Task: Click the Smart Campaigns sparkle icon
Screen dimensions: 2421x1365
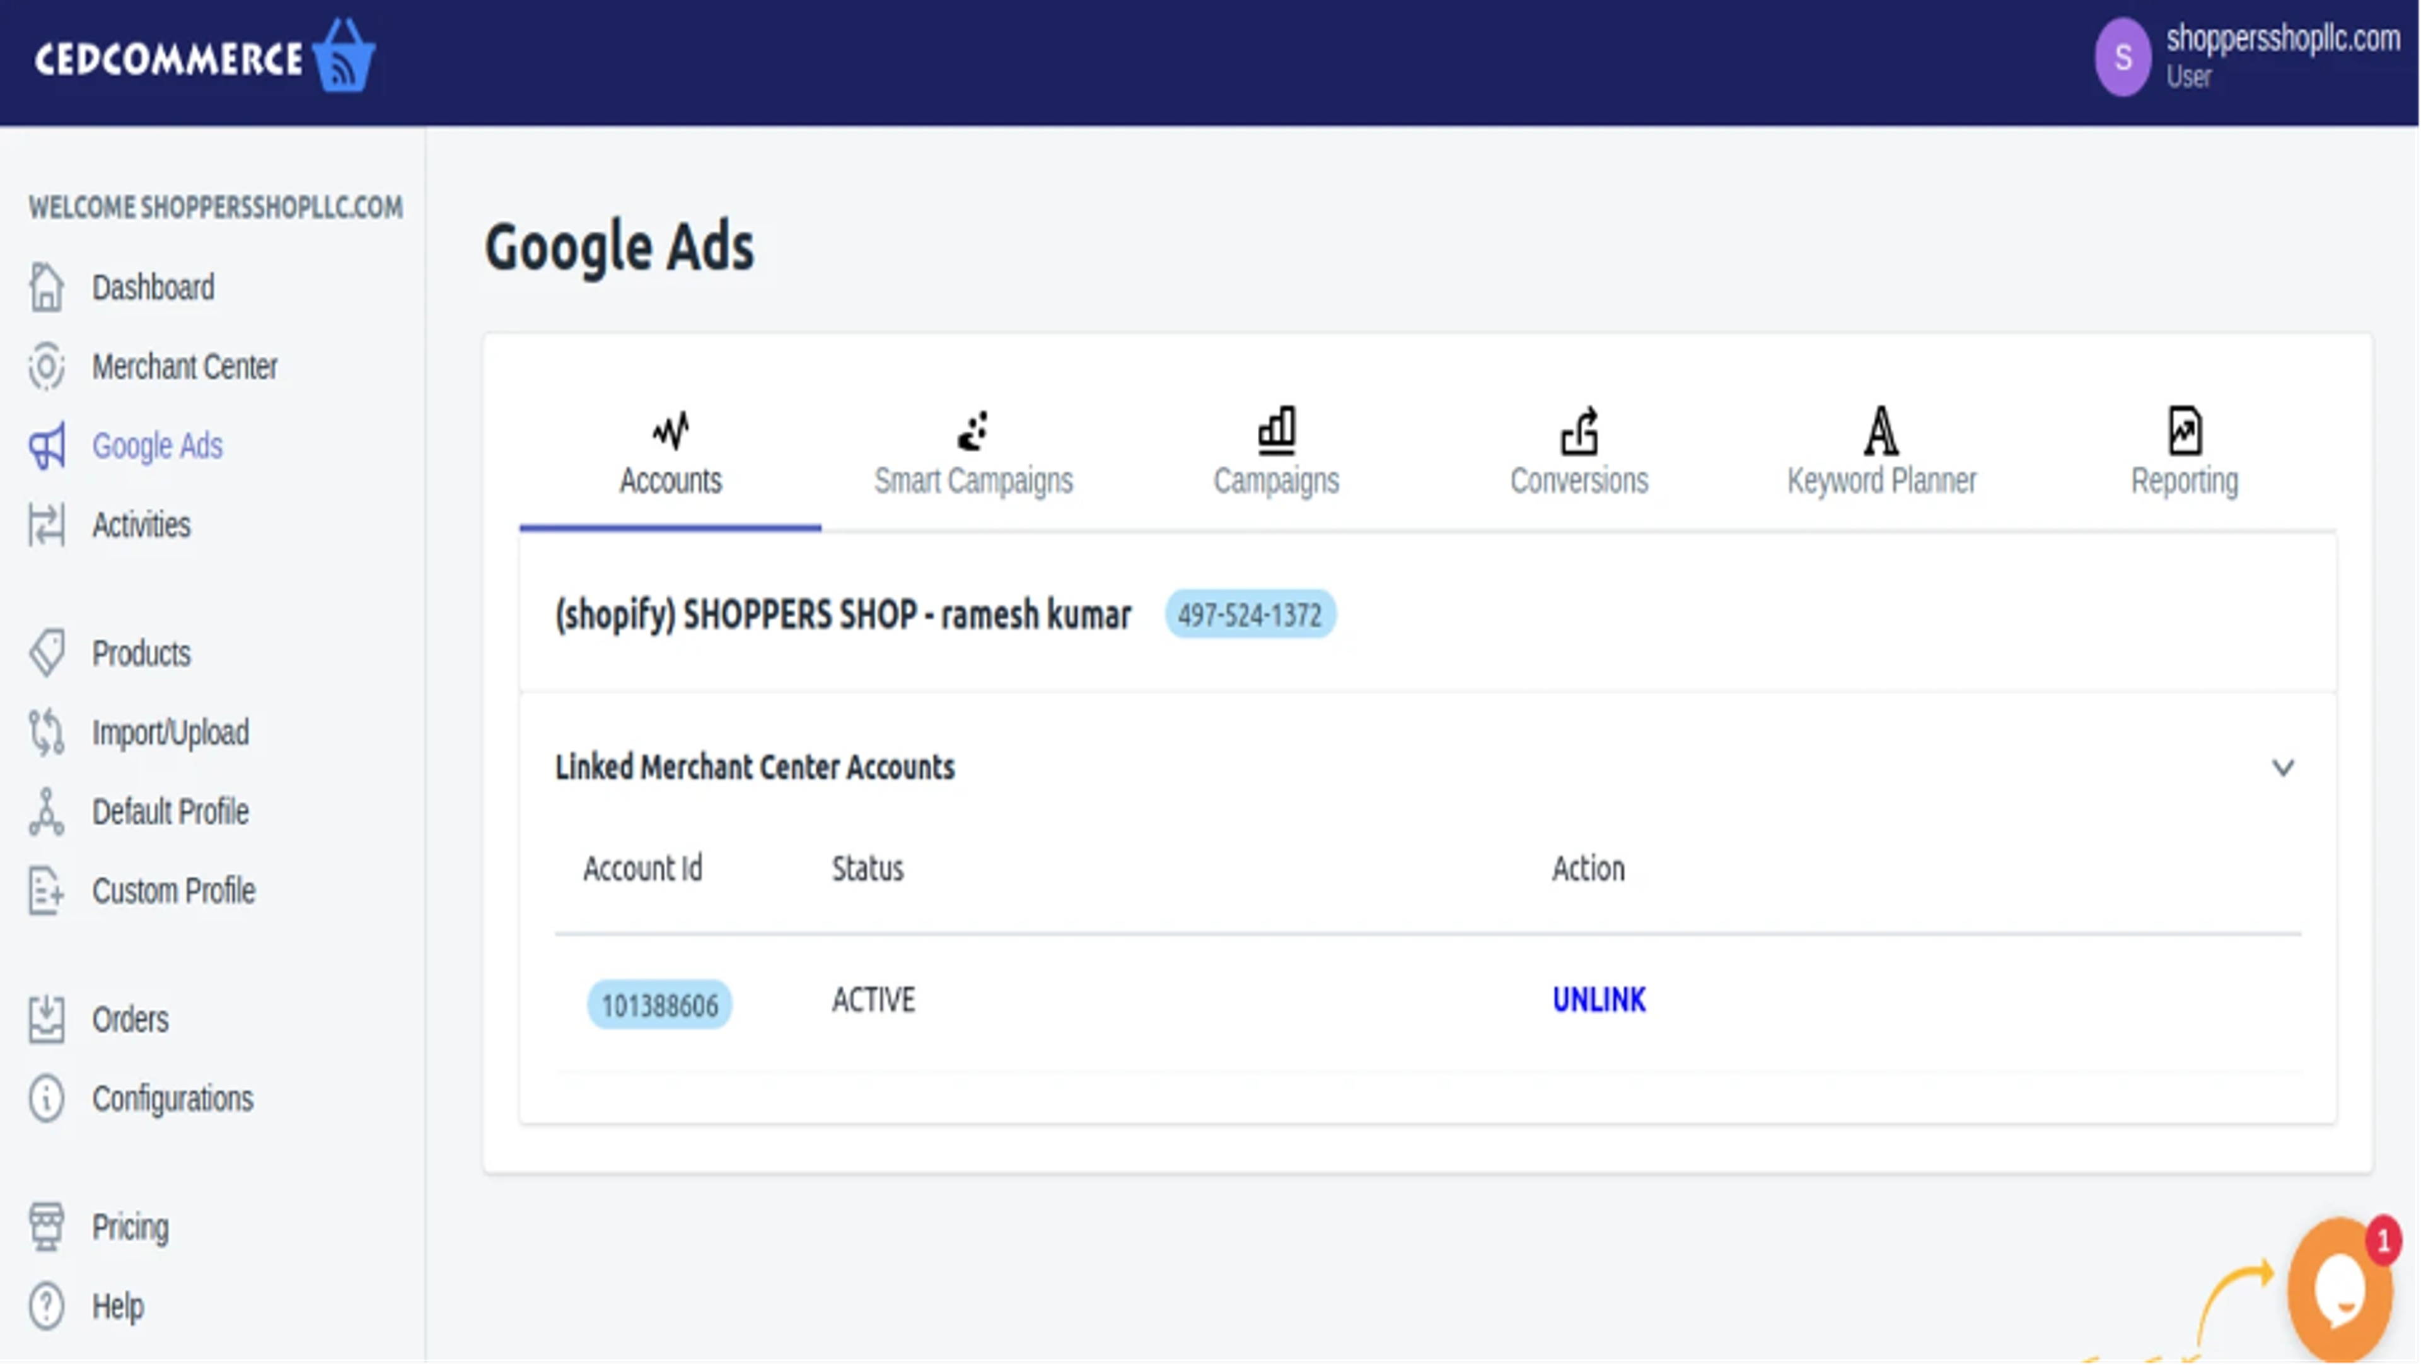Action: click(x=973, y=431)
